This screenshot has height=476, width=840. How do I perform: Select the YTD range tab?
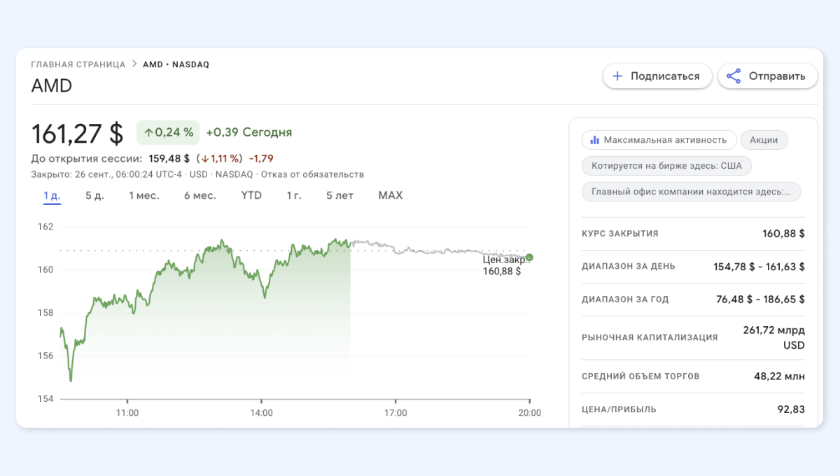coord(251,195)
